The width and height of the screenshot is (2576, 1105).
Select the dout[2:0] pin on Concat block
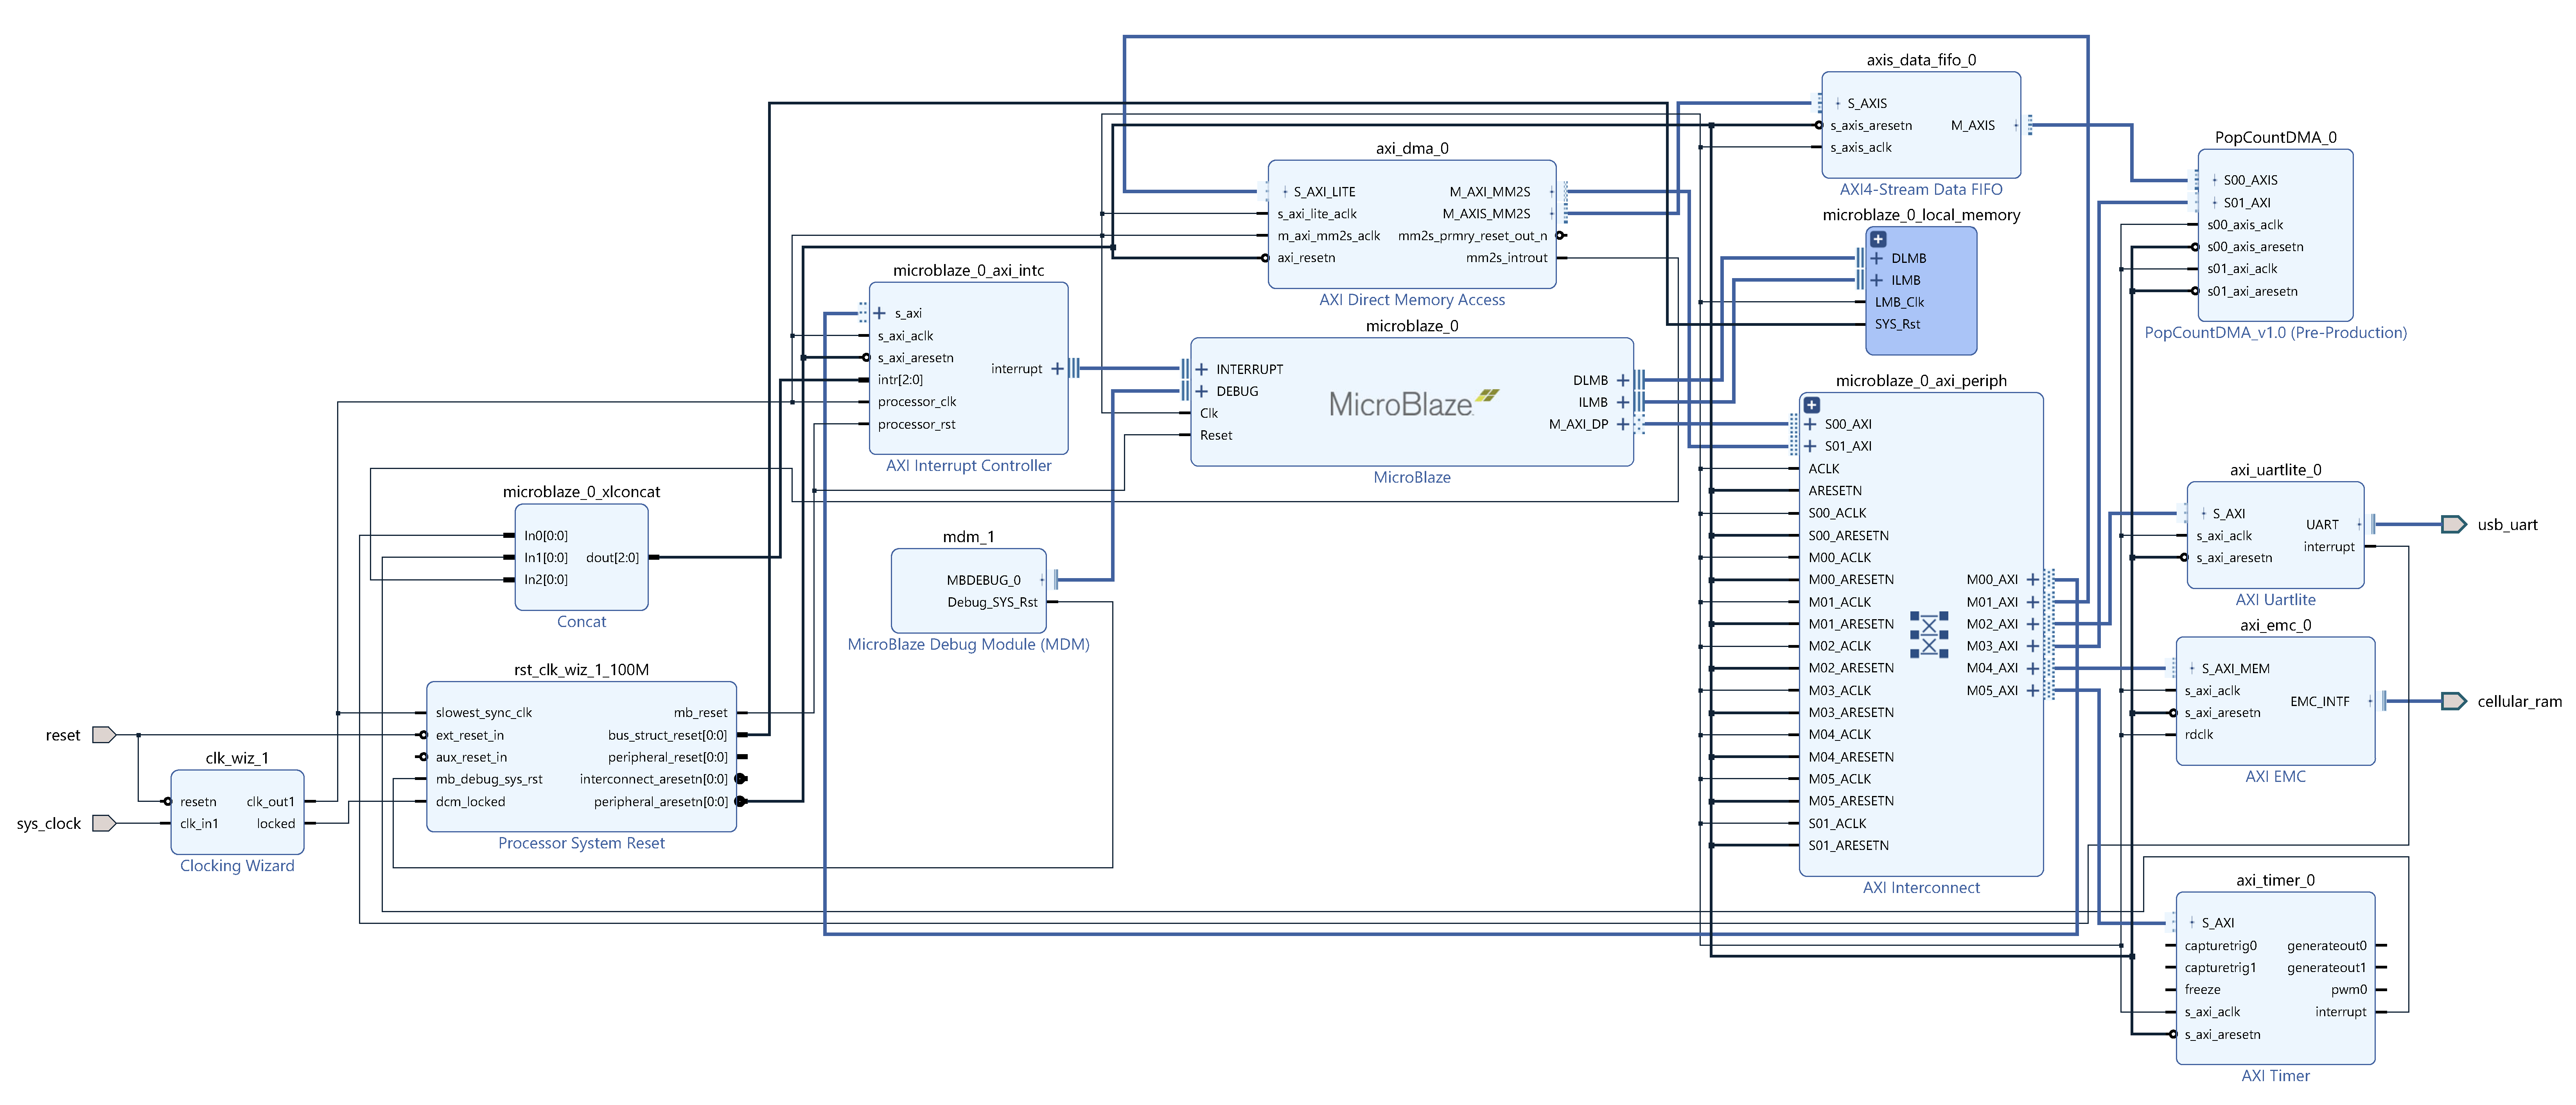(612, 558)
